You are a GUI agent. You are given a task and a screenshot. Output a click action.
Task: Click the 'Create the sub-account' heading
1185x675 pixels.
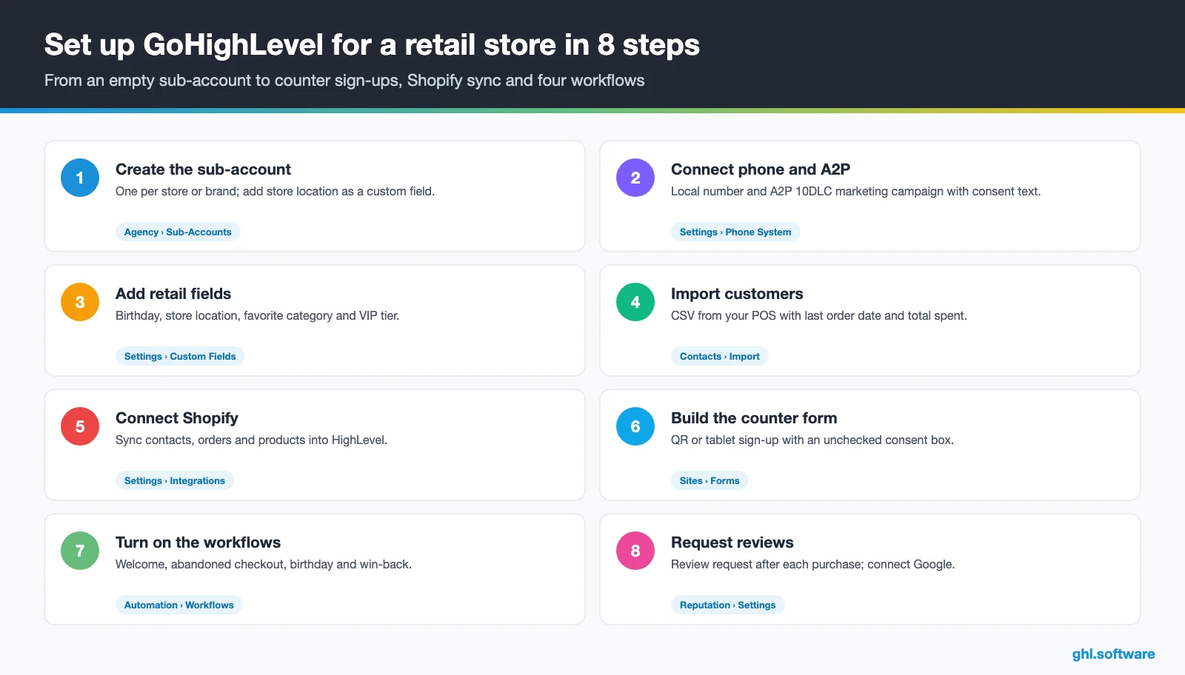pyautogui.click(x=203, y=169)
